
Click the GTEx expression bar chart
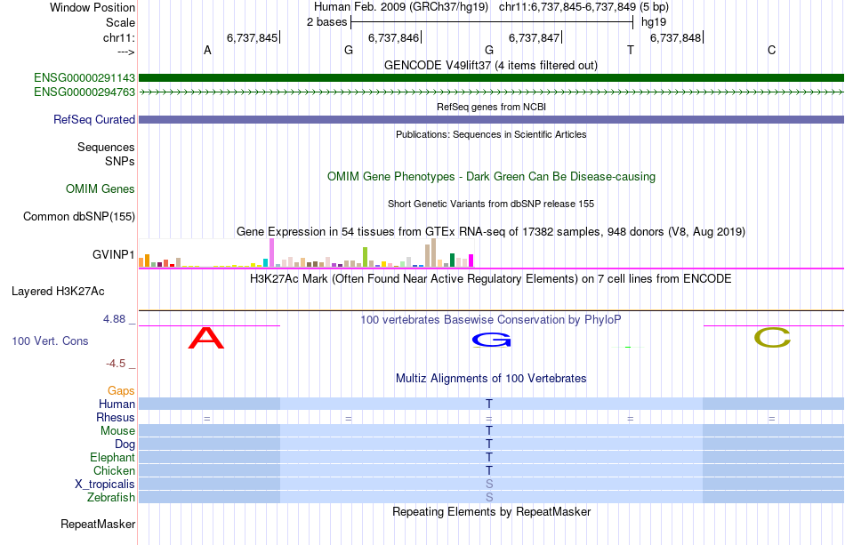pyautogui.click(x=306, y=253)
